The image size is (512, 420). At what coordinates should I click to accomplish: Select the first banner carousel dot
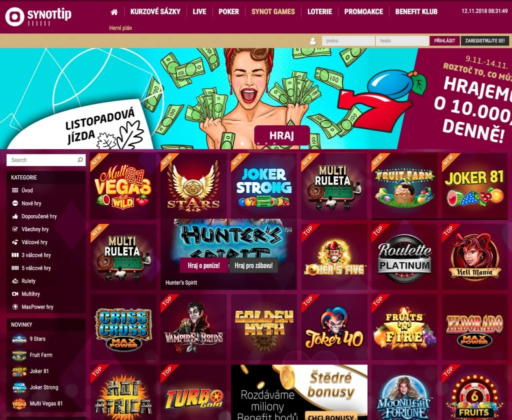[242, 143]
